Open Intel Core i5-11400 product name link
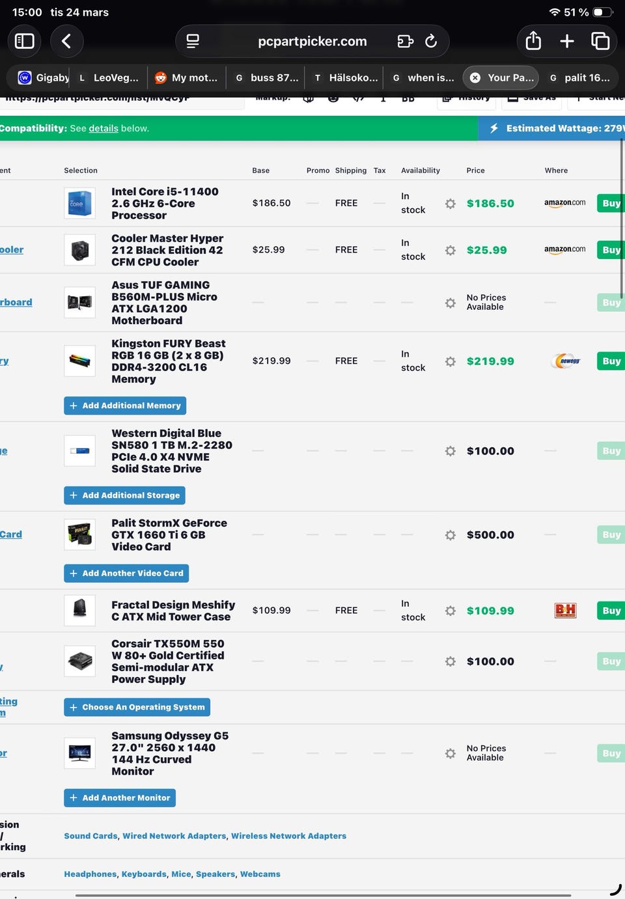Screen dimensions: 625x899 click(165, 203)
